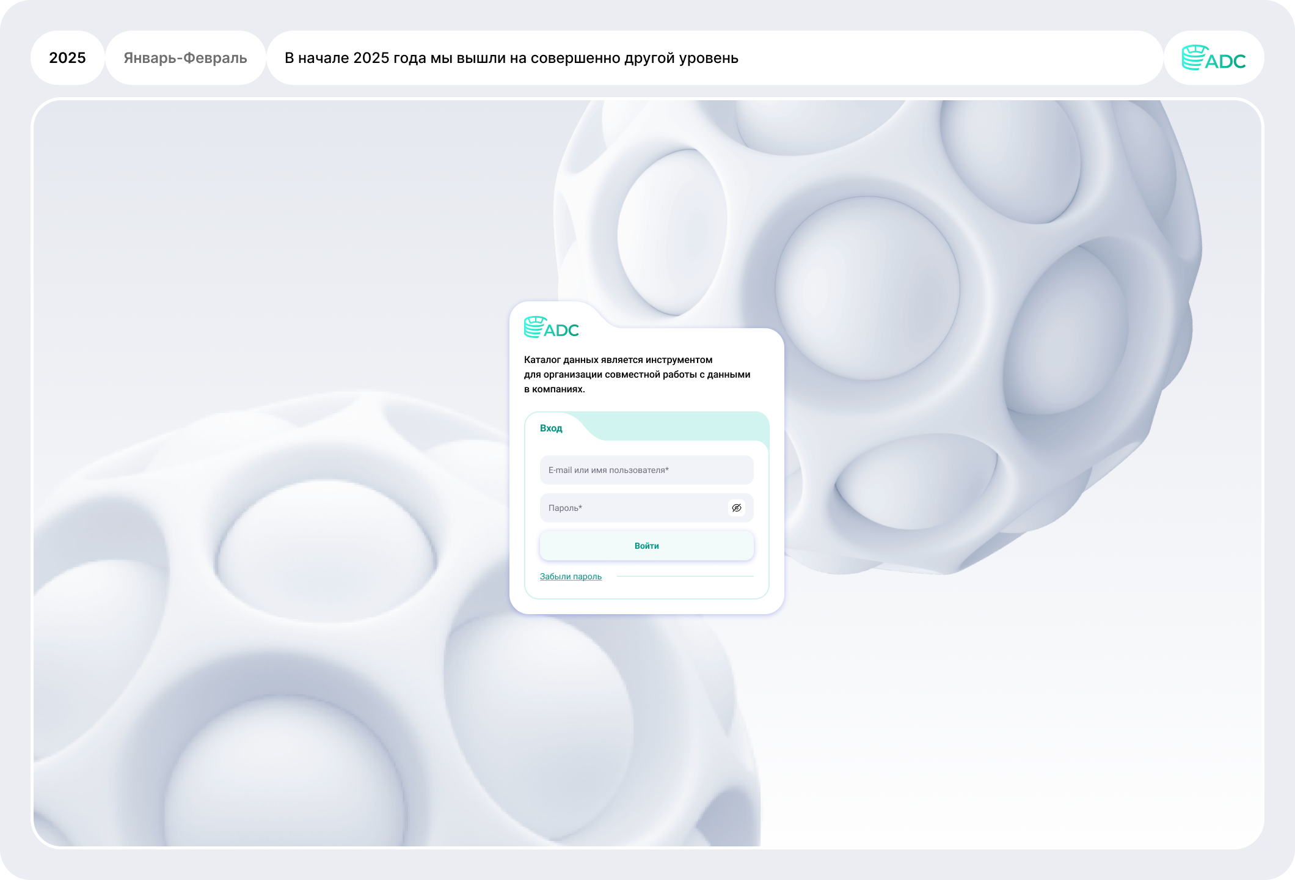Click the headline В начале 2025 года
The width and height of the screenshot is (1295, 880).
[511, 58]
